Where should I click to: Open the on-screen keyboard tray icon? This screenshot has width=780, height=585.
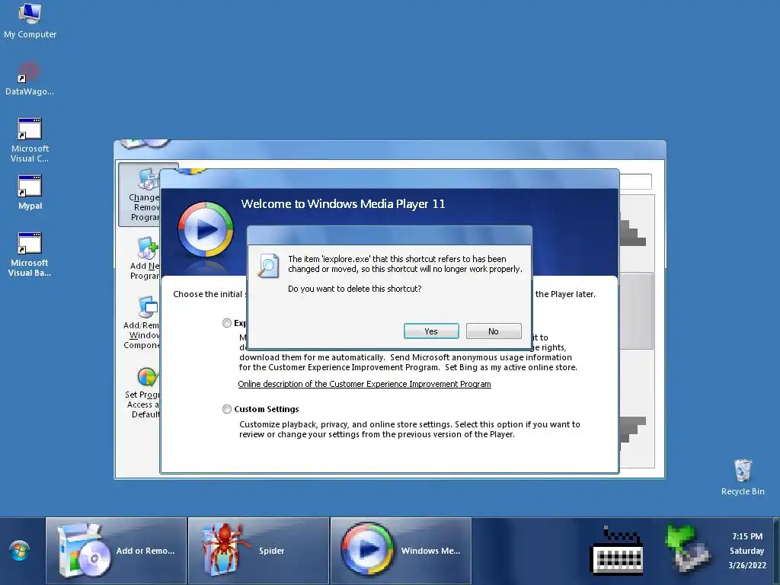point(616,551)
